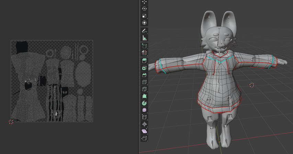Click the 3D cursor in the viewport
293x154 pixels.
click(x=252, y=85)
